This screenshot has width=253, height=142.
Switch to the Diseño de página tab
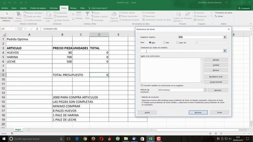pos(38,8)
